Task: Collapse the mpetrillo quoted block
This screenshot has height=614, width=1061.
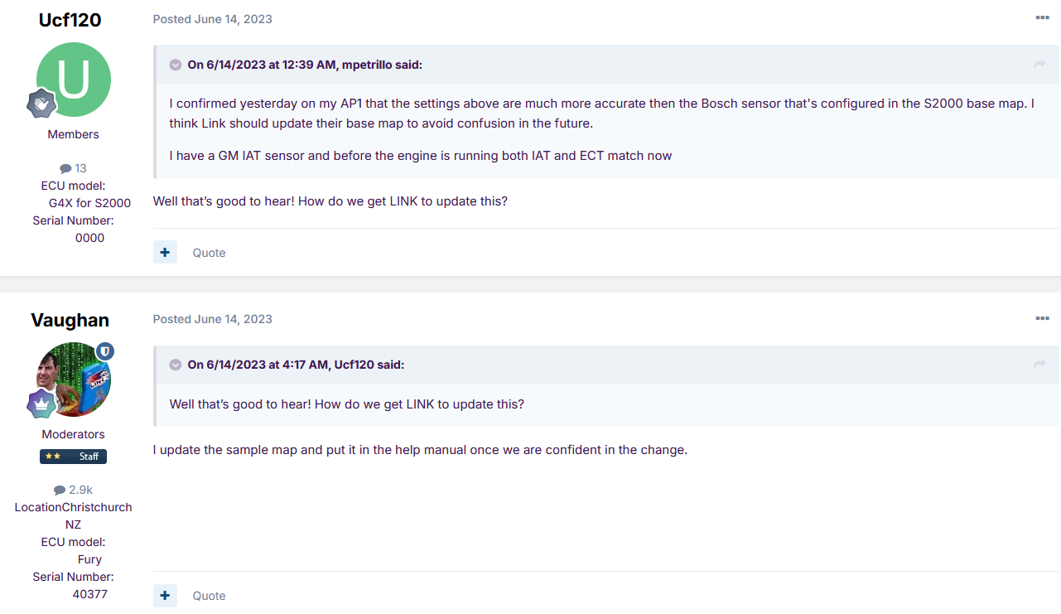Action: [x=176, y=65]
